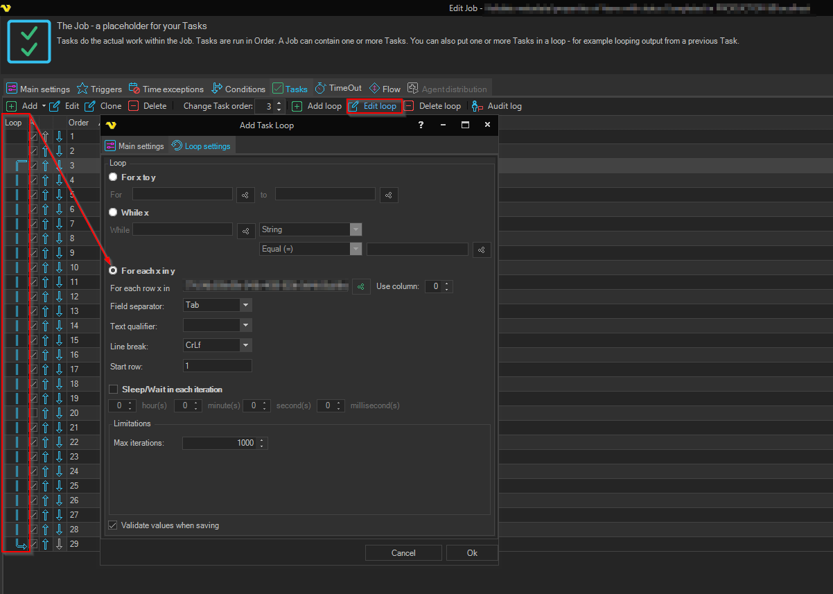Click the Delete loop toolbar button

click(432, 106)
